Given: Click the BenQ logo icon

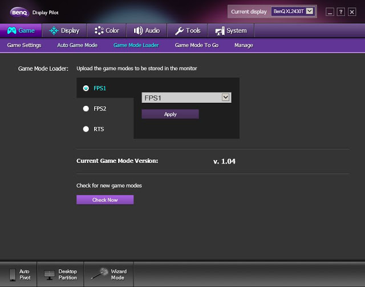Looking at the screenshot, I should [x=19, y=12].
